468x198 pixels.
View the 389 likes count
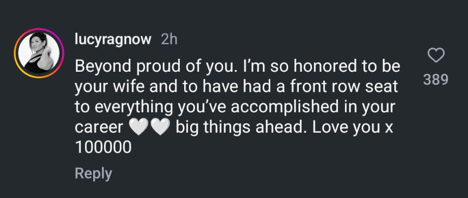436,80
